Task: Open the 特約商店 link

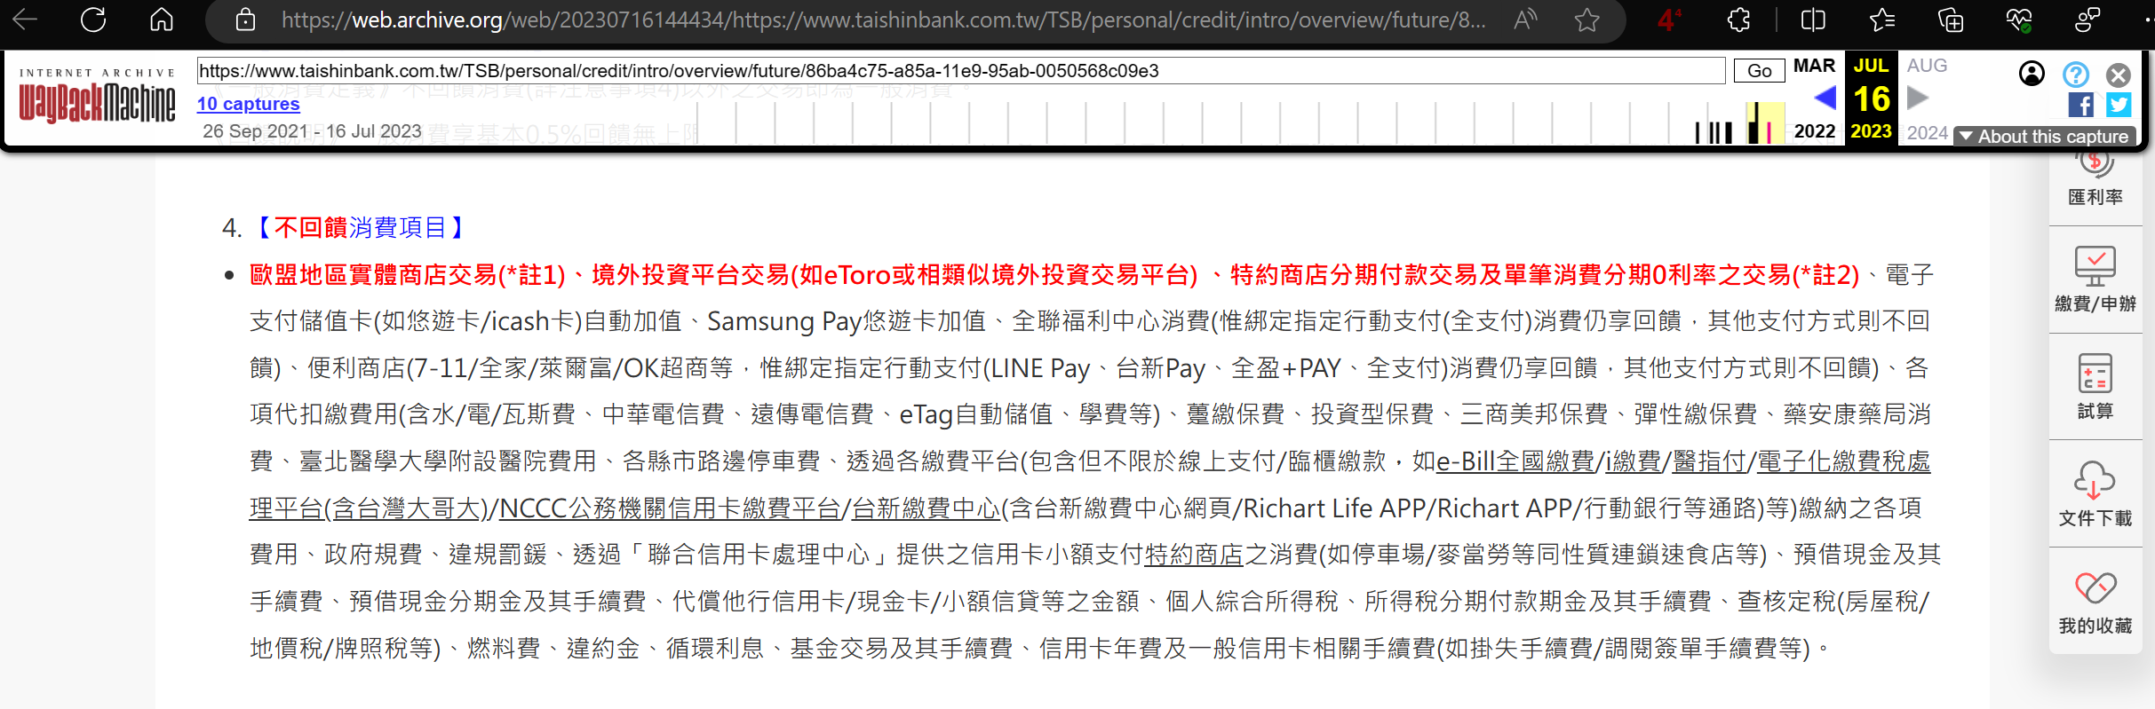Action: coord(1194,555)
